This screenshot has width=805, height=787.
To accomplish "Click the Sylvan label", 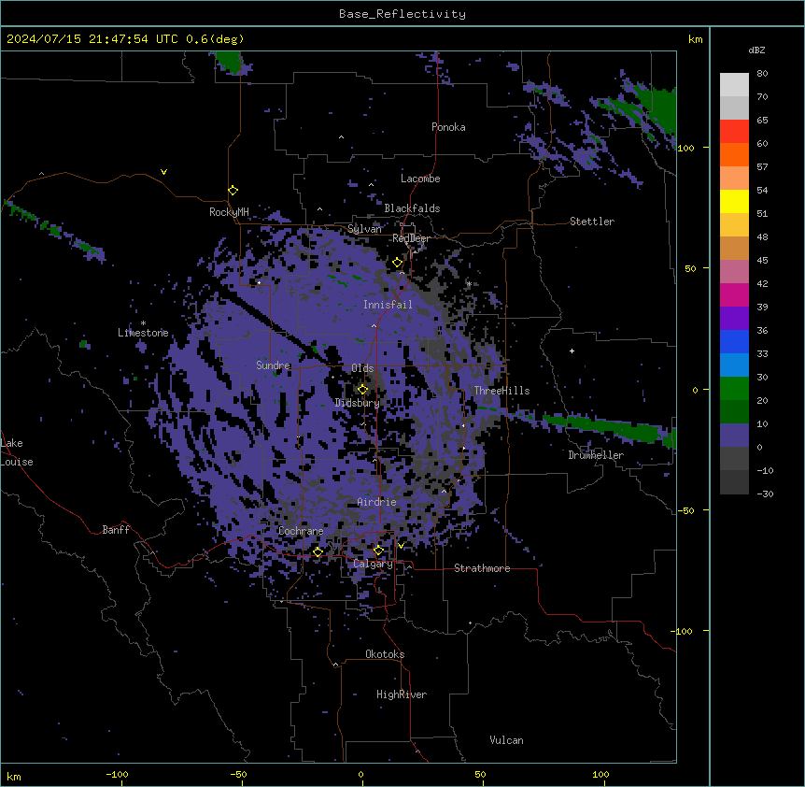I will [364, 229].
